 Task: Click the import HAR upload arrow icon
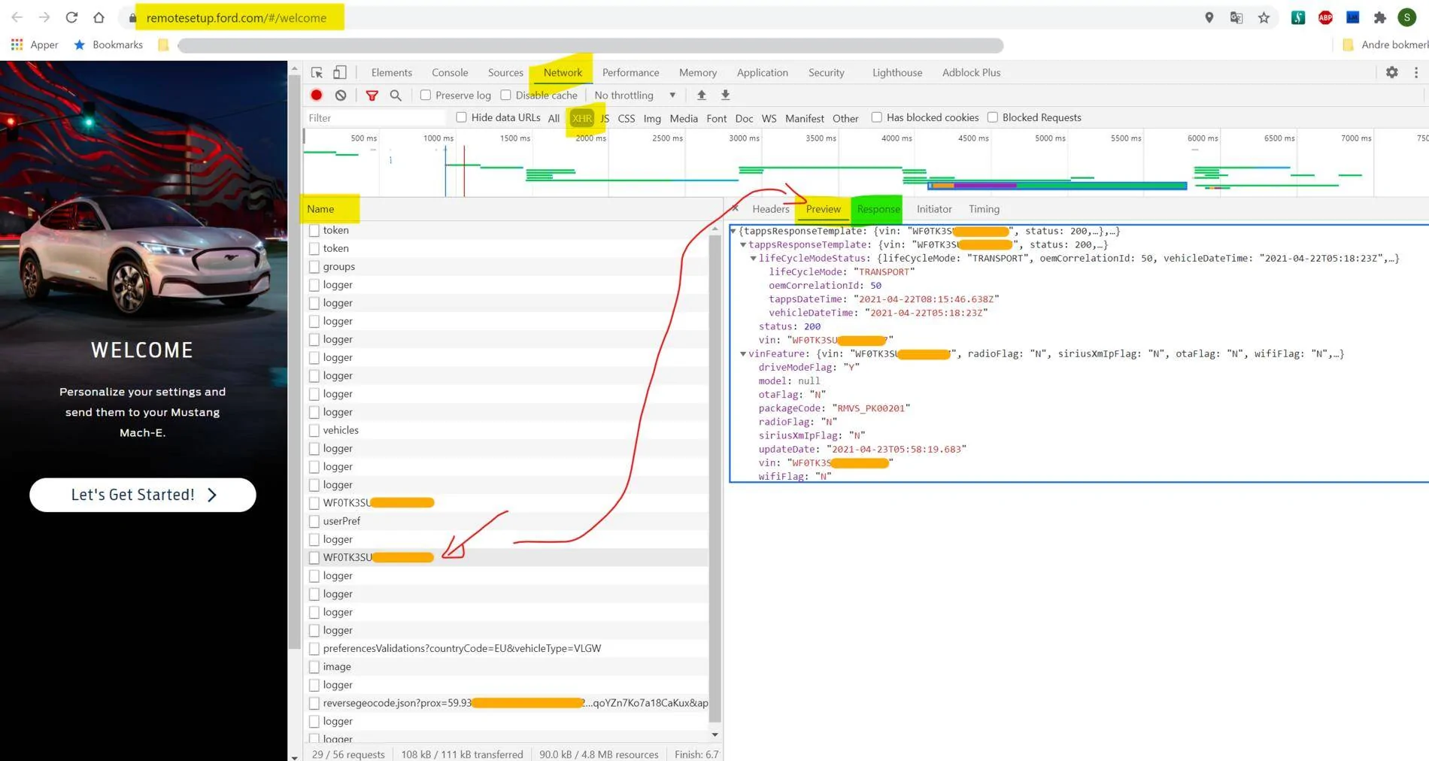click(x=701, y=95)
